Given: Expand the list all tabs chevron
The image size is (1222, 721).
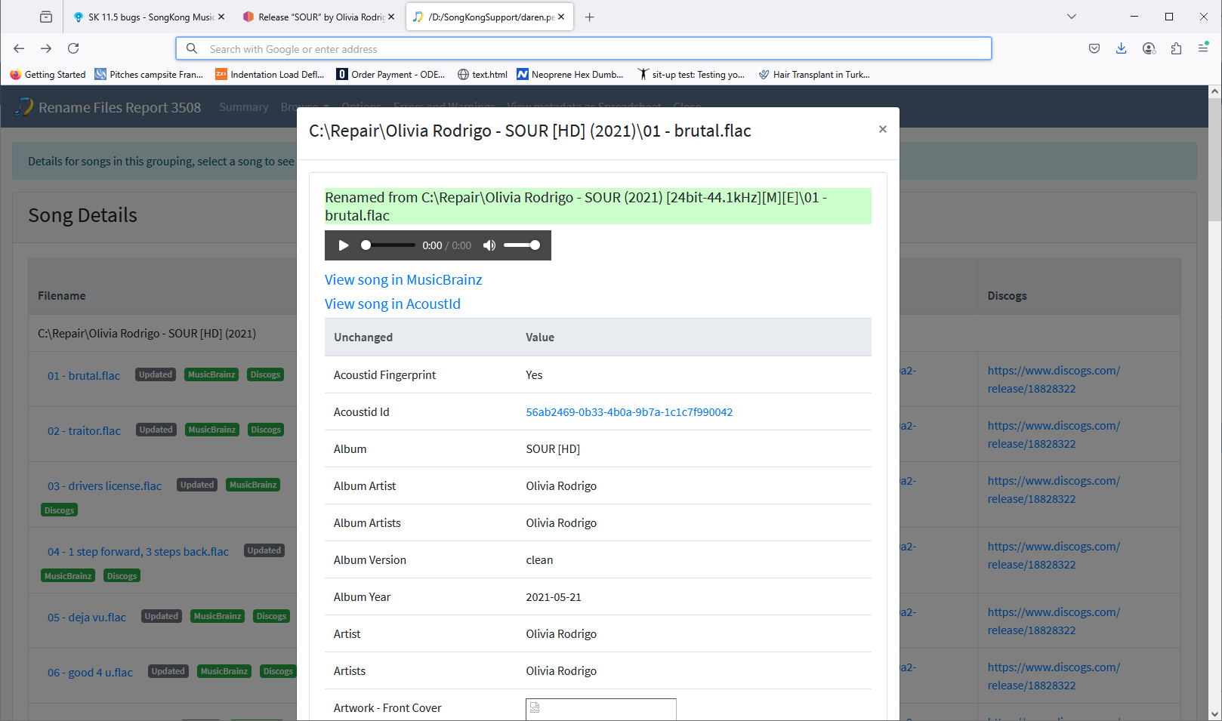Looking at the screenshot, I should pos(1072,17).
